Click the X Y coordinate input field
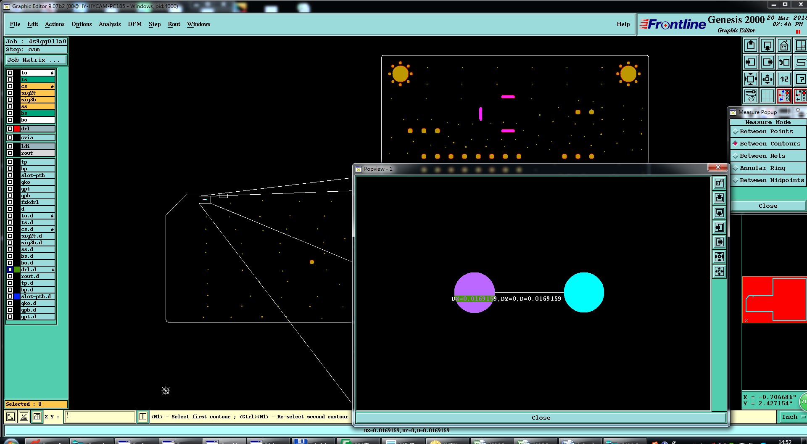The height and width of the screenshot is (444, 807). pyautogui.click(x=100, y=417)
